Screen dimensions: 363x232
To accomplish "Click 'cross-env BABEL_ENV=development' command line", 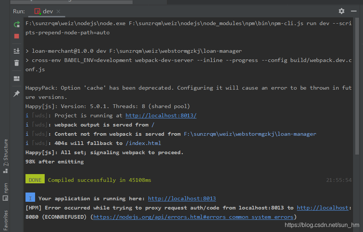I will (189, 65).
